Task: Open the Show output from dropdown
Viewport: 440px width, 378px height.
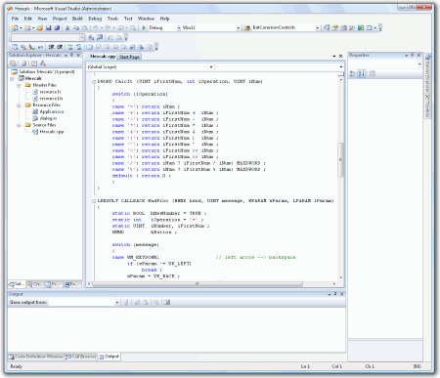Action: coord(117,303)
